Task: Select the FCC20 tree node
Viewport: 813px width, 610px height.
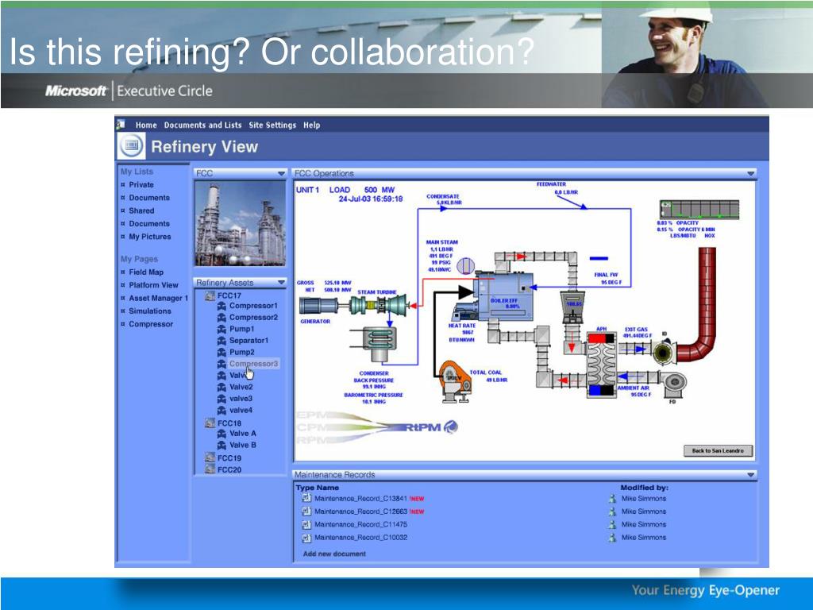Action: (229, 469)
